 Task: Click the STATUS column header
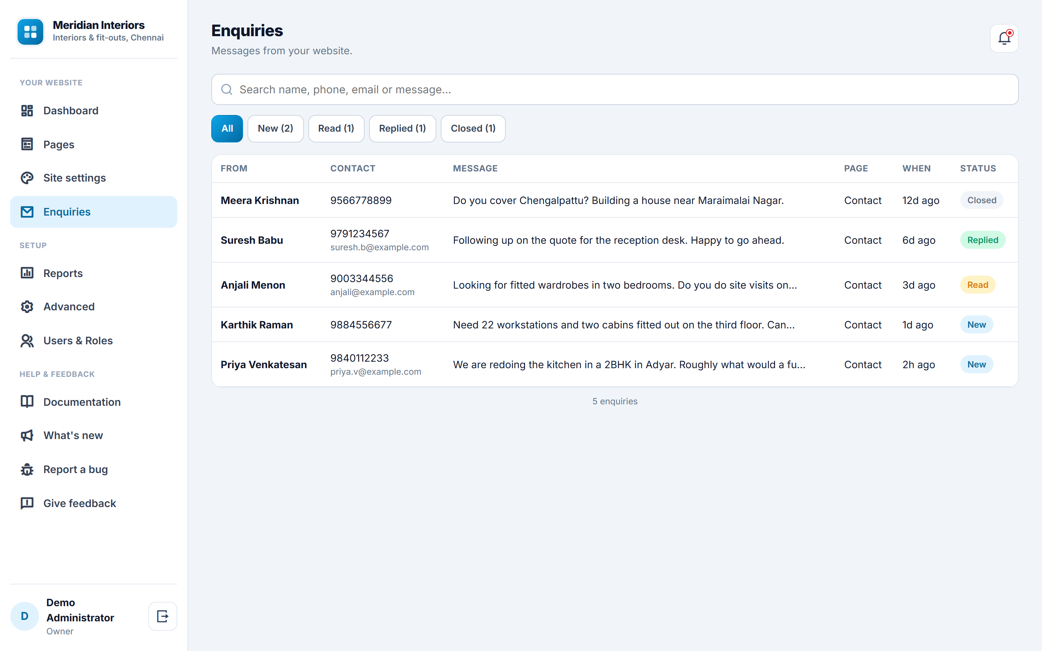coord(978,168)
